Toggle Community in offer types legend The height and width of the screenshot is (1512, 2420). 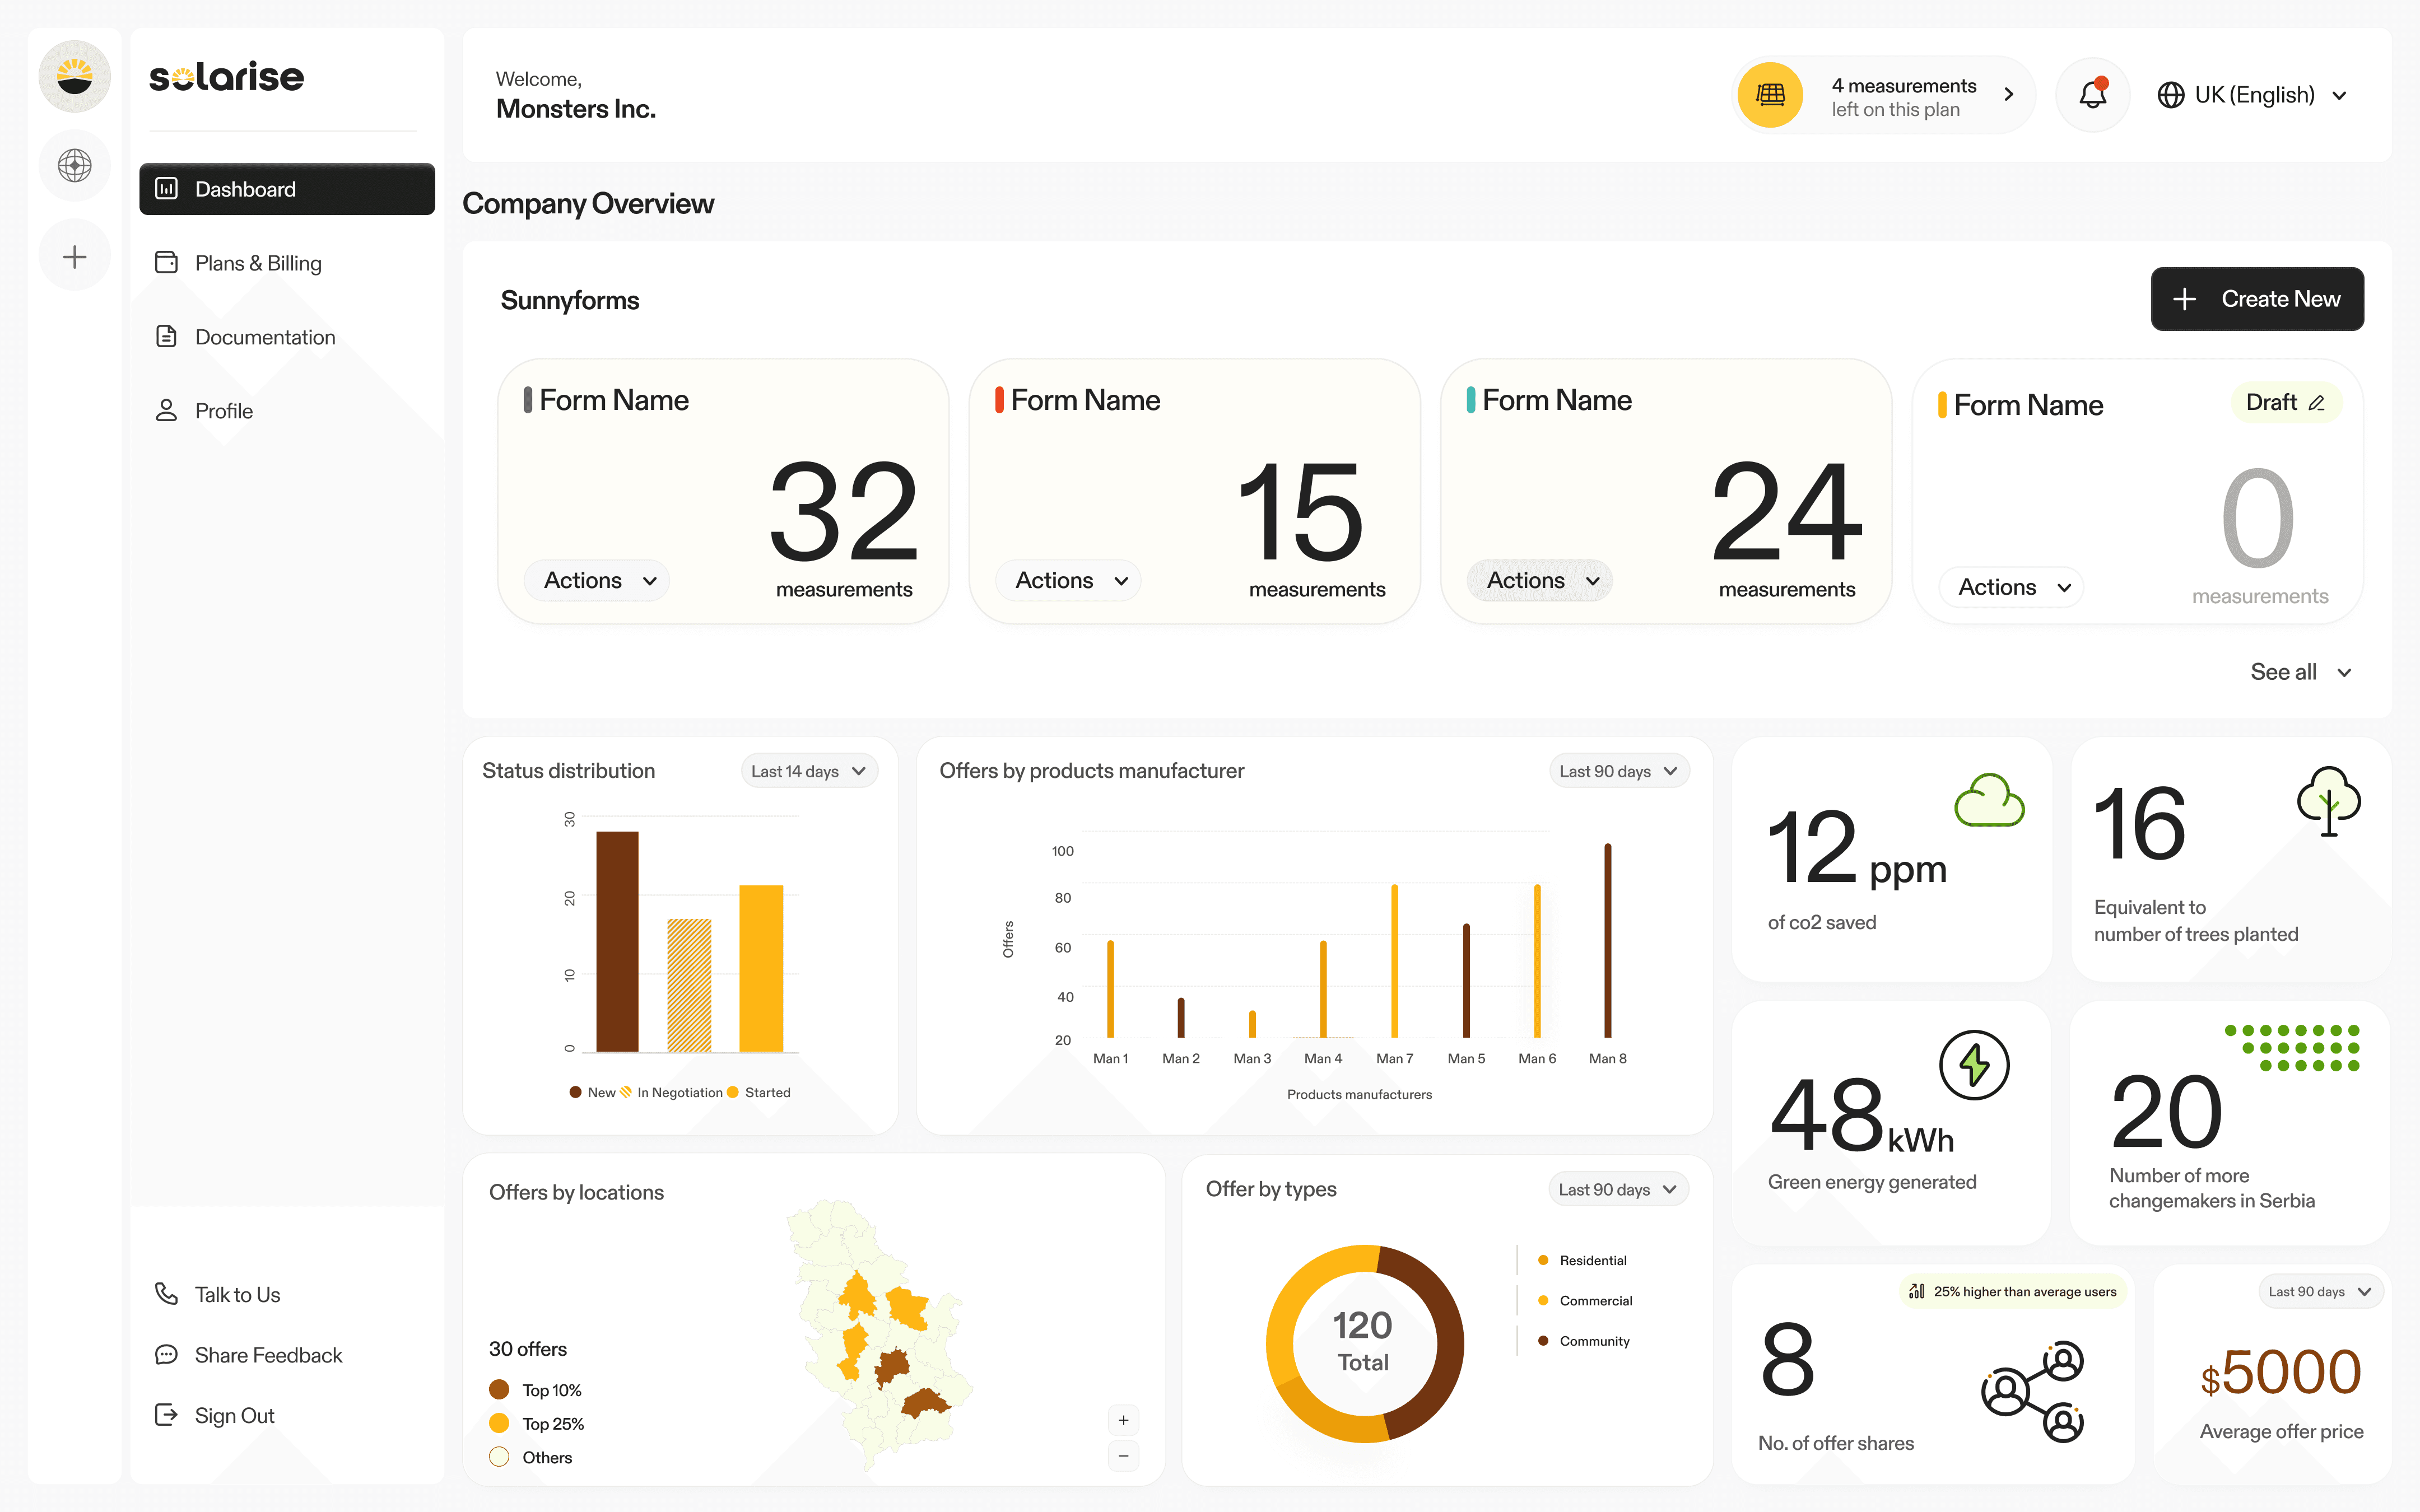tap(1584, 1341)
